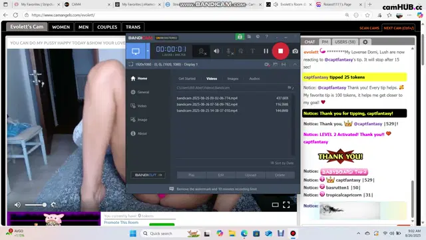Favorite the page with star icon
The image size is (426, 240).
[x=367, y=15]
